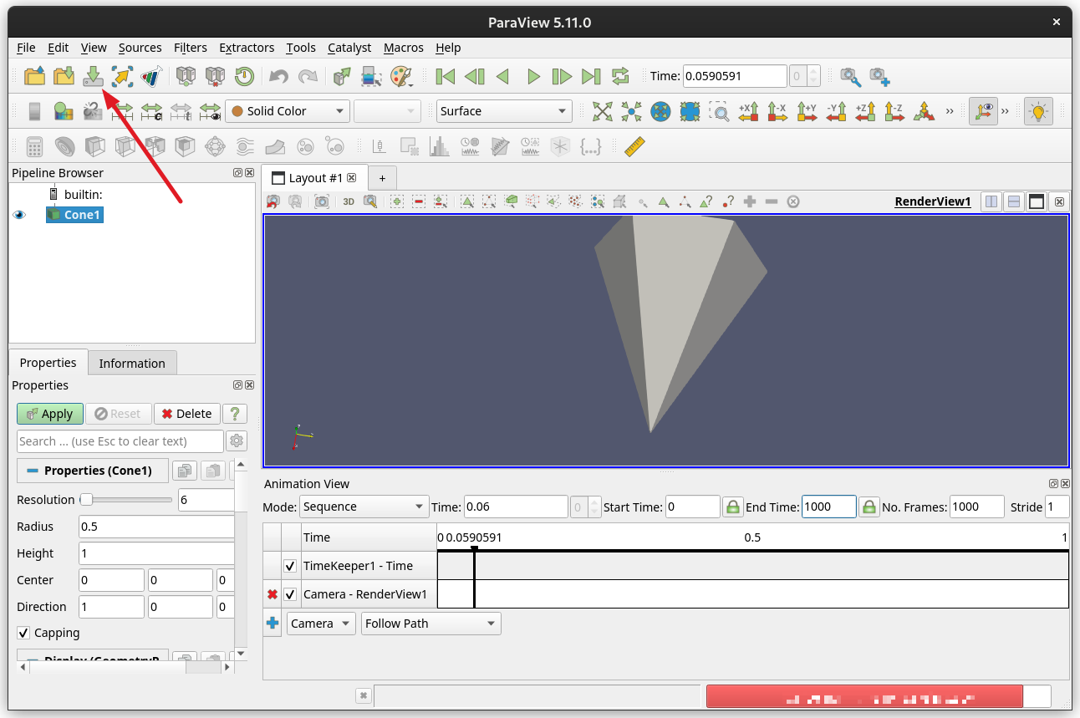This screenshot has height=718, width=1080.
Task: Open the Filters menu
Action: click(191, 48)
